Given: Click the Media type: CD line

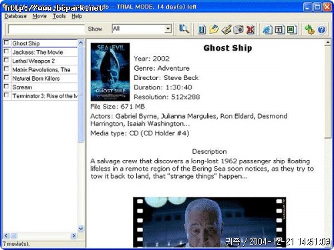Looking at the screenshot, I should tap(140, 133).
